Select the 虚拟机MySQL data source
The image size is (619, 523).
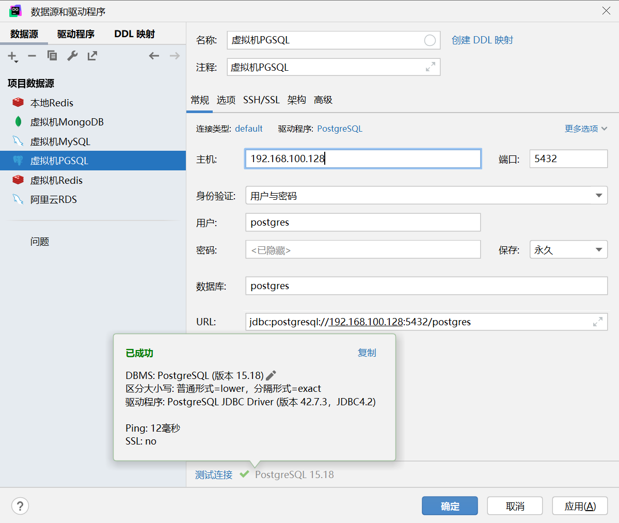point(93,141)
